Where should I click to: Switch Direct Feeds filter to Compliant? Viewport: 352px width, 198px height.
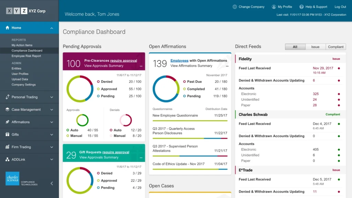point(336,47)
